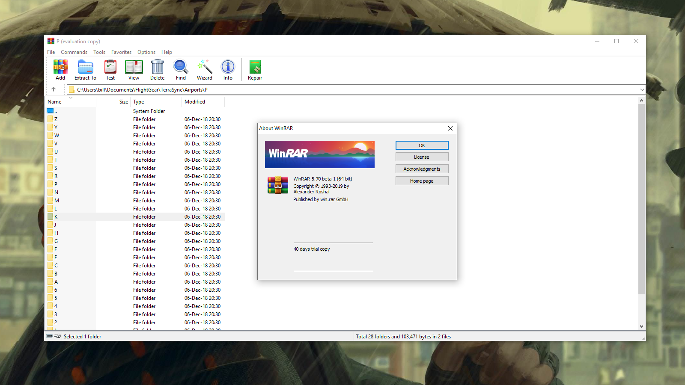Screen dimensions: 685x385
Task: Open the View file tool
Action: pyautogui.click(x=134, y=67)
